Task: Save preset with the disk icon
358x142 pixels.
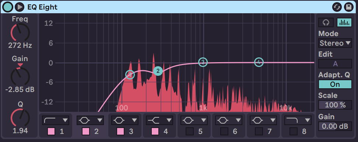Action: (x=349, y=7)
